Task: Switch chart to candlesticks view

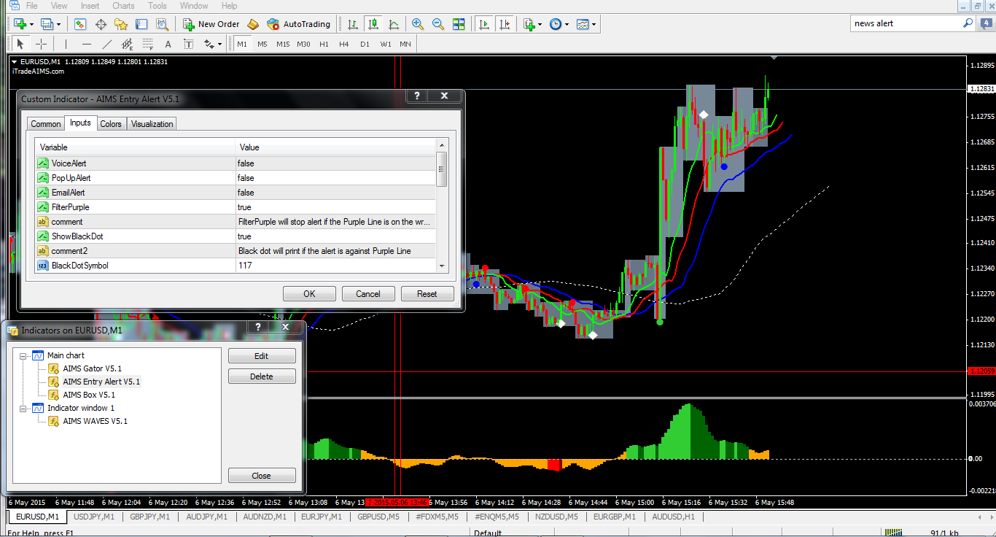Action: 373,24
